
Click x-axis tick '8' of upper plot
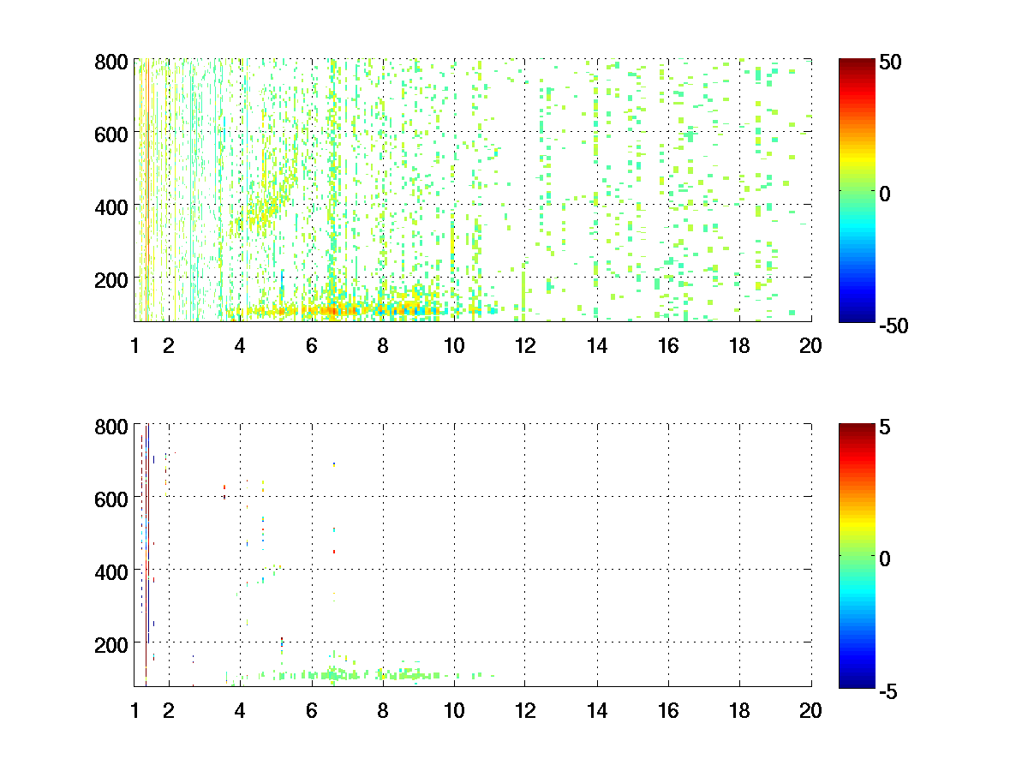tap(383, 346)
